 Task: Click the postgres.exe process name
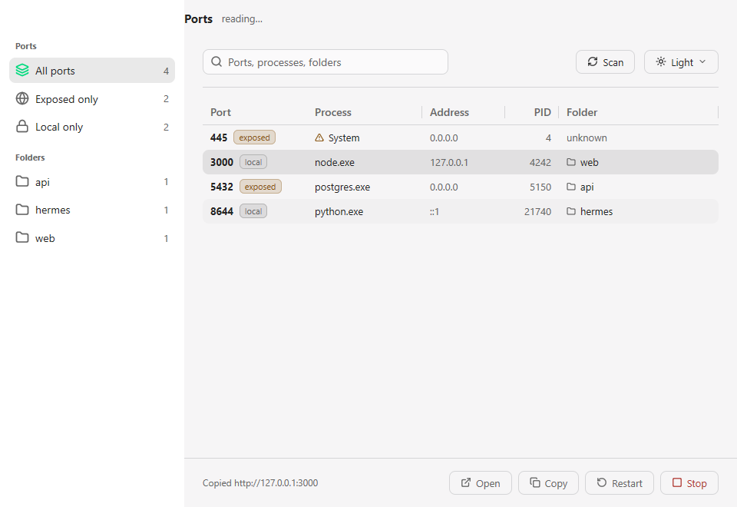coord(342,187)
